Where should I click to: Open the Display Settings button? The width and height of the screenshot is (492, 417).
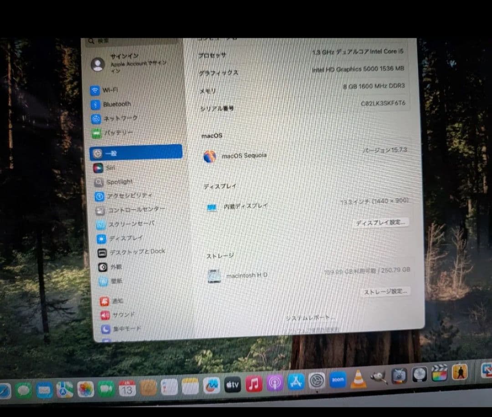pos(381,222)
